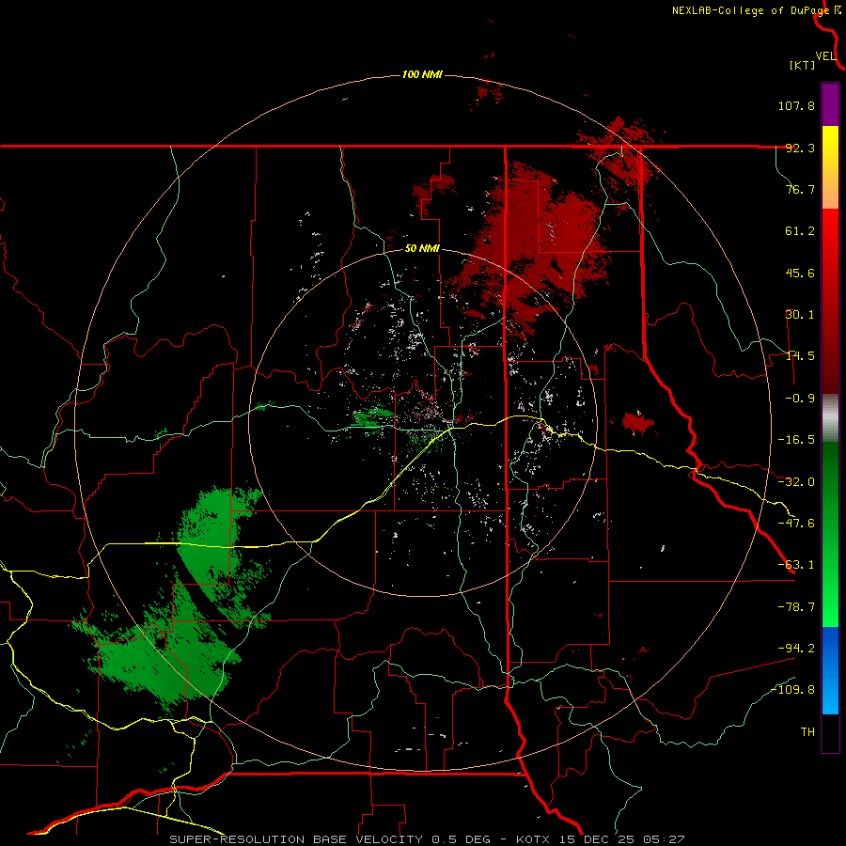Click the "SUPER-RESOLUTION BASE VELOCITY" caption at the bottom
Image resolution: width=846 pixels, height=846 pixels.
click(x=298, y=839)
